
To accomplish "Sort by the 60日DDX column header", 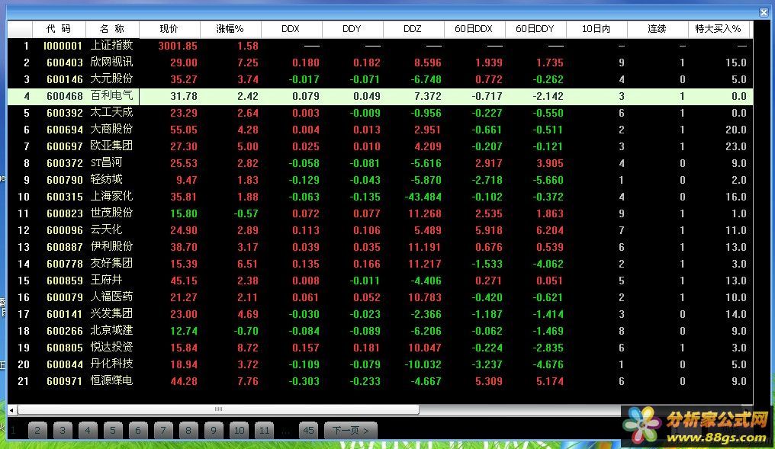I will coord(474,29).
